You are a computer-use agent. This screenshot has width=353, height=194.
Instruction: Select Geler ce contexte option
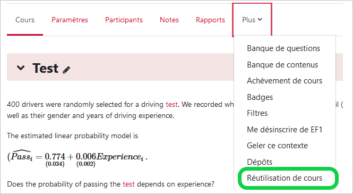pos(277,146)
